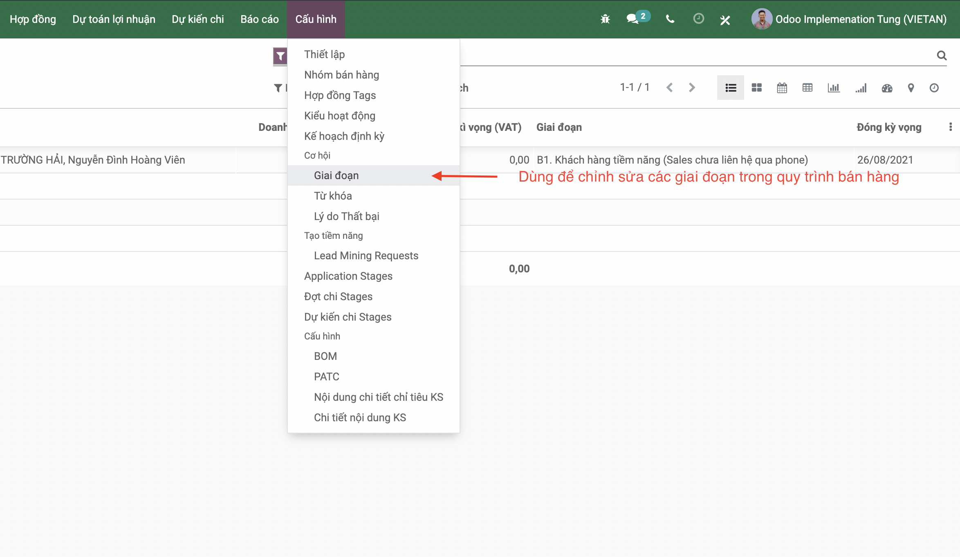Click the phone call icon
This screenshot has height=557, width=960.
coord(670,19)
